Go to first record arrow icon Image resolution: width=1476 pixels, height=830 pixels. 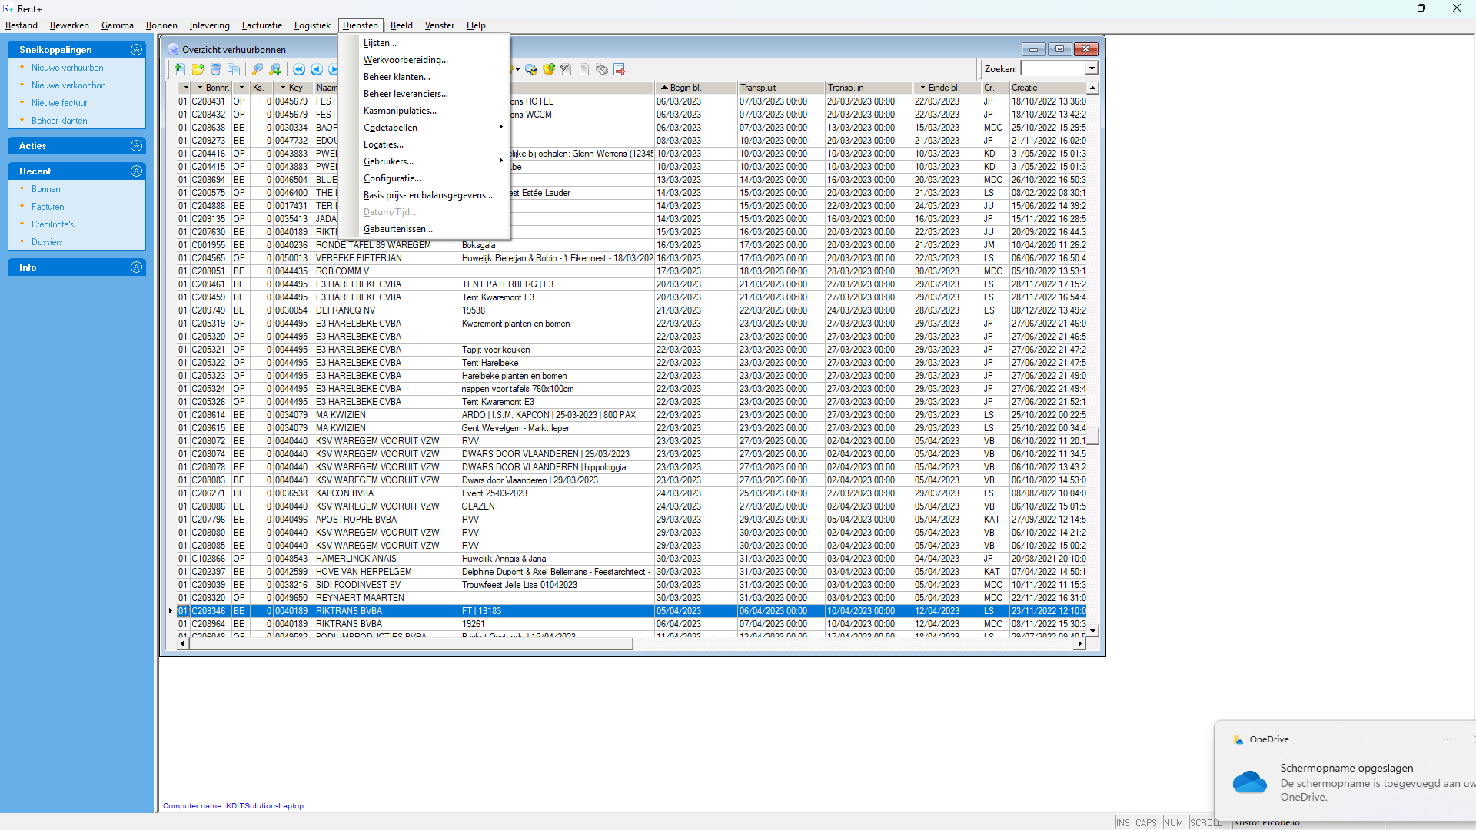coord(299,69)
